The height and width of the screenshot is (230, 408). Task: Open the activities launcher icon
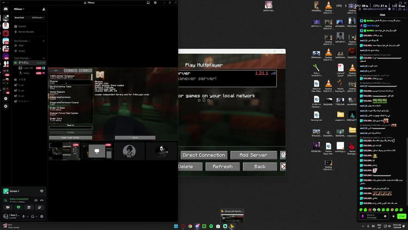point(29,207)
